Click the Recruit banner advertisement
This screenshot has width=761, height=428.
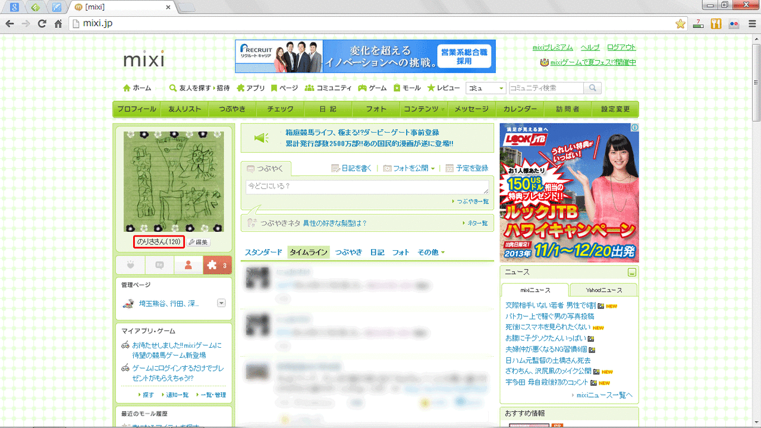(x=365, y=56)
